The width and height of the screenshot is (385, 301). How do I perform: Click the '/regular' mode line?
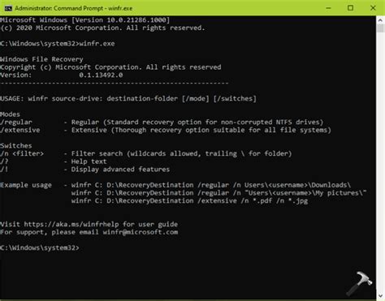click(x=162, y=123)
